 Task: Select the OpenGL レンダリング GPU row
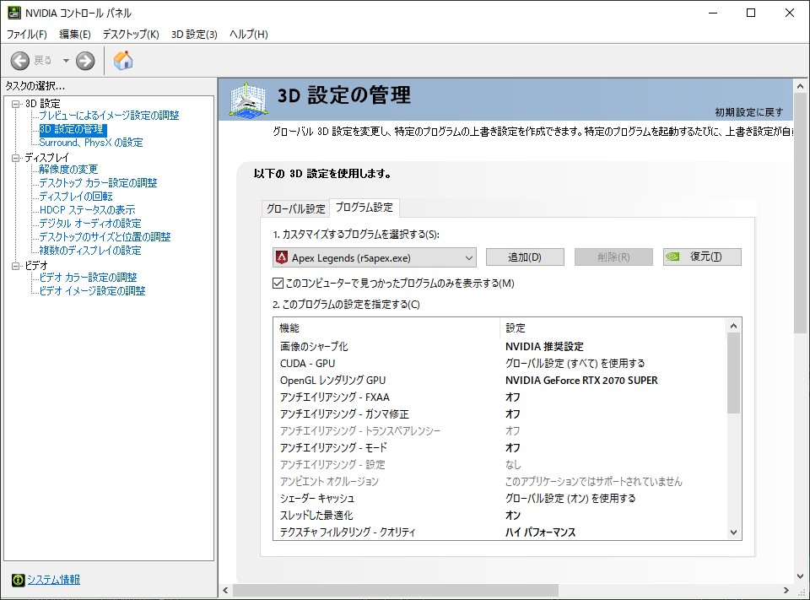point(499,381)
